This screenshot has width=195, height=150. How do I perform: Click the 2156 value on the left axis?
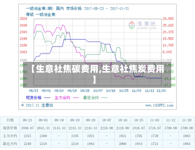(x=23, y=45)
